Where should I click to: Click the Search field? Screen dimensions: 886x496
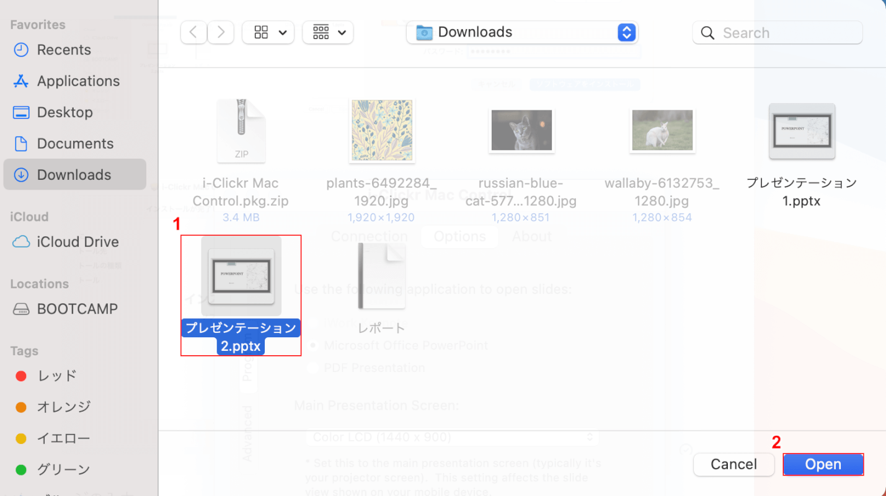click(x=777, y=33)
